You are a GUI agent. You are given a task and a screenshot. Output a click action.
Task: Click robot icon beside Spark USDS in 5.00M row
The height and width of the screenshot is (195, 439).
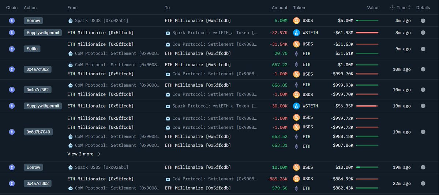point(71,21)
